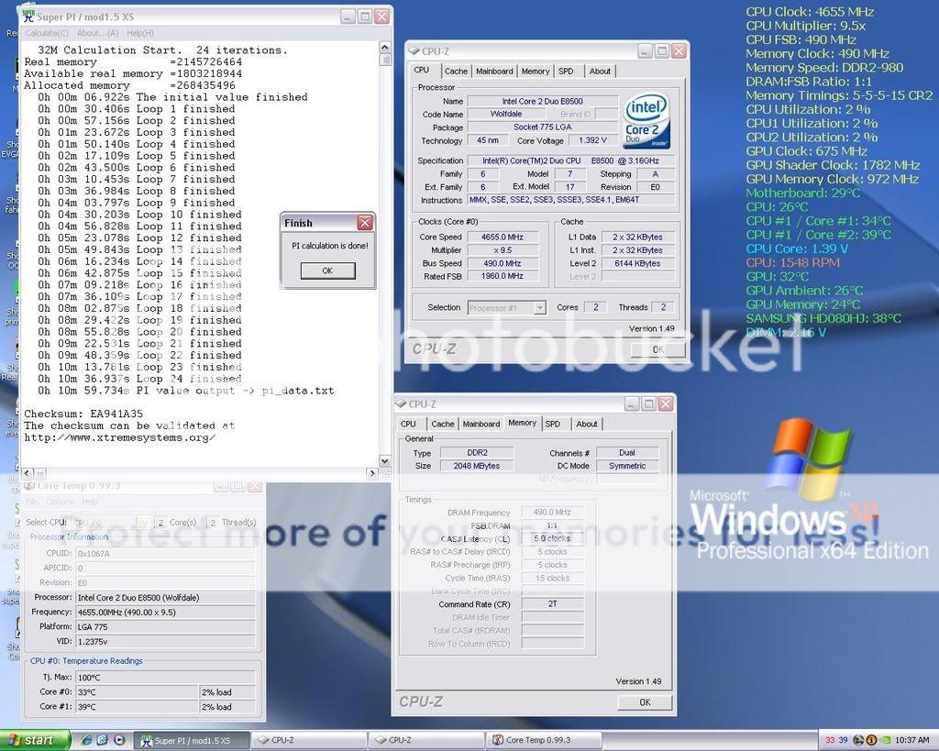
Task: Confirm the Finish dialog by clicking OK
Action: pos(327,271)
